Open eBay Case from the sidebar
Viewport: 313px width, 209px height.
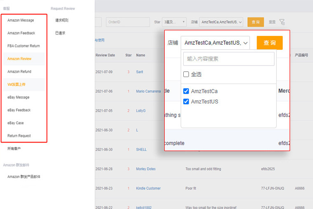tap(16, 123)
